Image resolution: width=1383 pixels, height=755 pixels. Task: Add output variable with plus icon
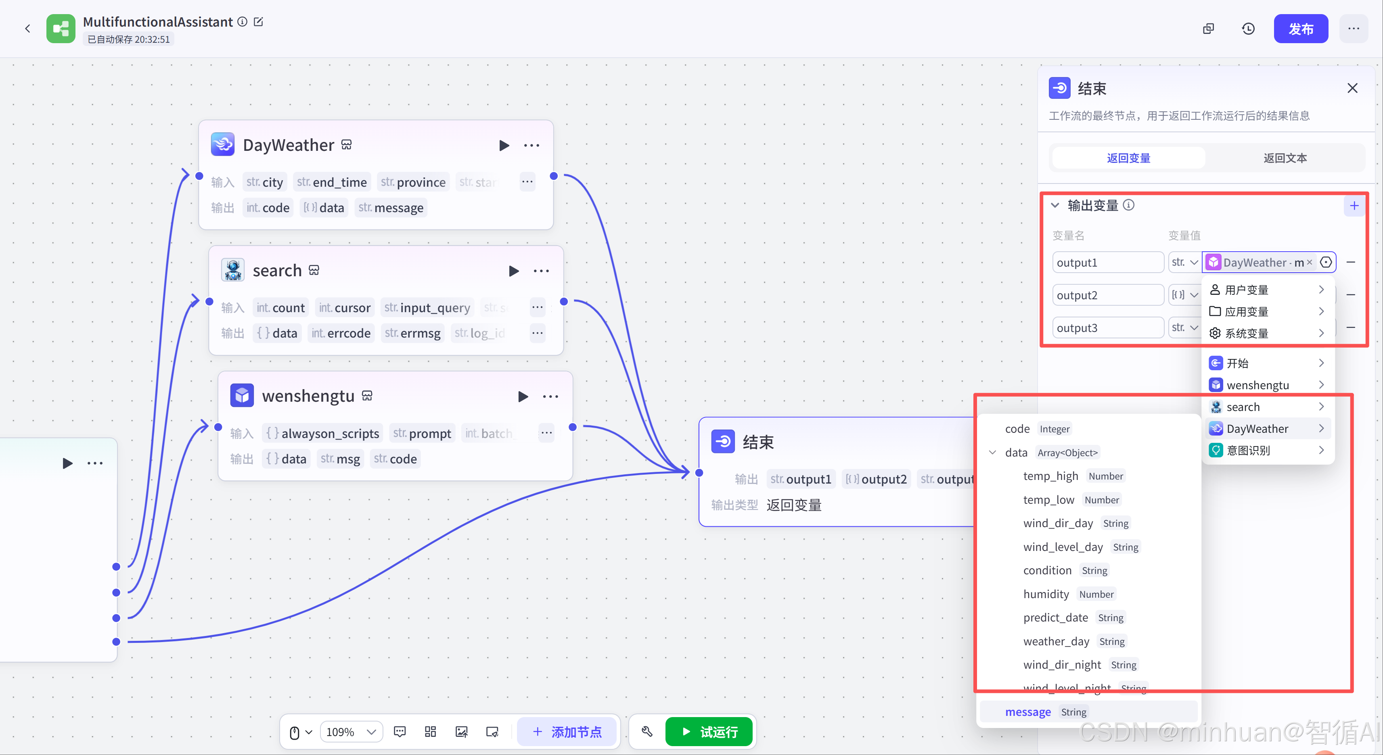point(1354,206)
